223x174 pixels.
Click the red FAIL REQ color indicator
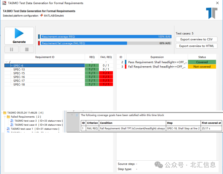tap(39, 43)
